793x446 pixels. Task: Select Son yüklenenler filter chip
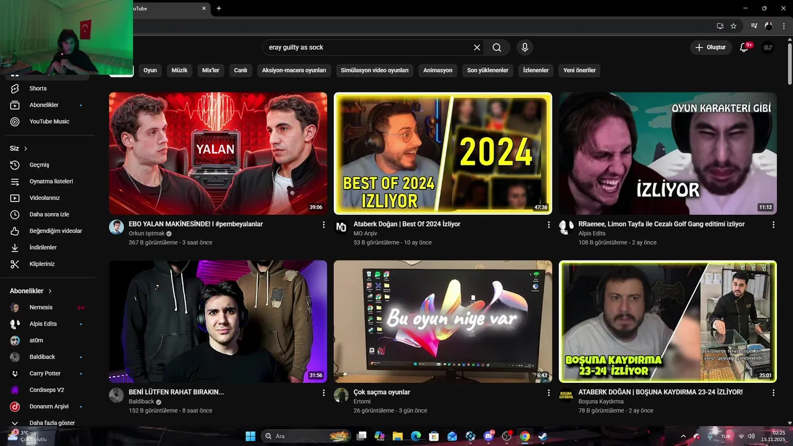tap(488, 71)
